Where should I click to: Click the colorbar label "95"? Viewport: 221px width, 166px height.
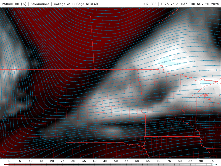(x=212, y=161)
